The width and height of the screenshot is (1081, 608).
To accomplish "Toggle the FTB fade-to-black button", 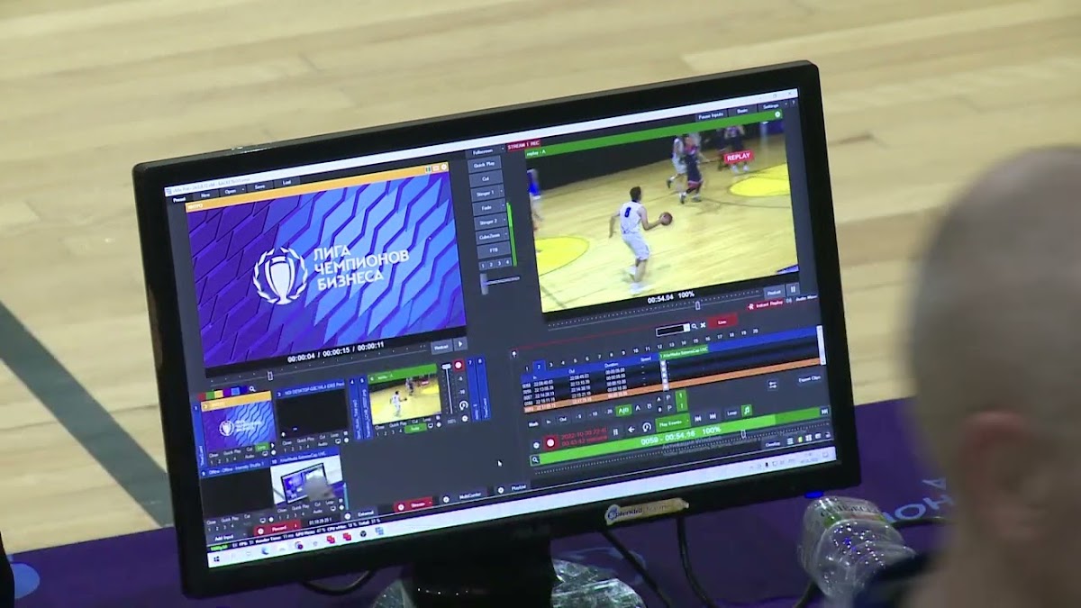I will point(494,250).
